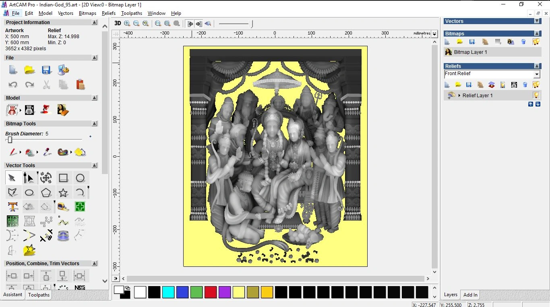Viewport: 550px width, 307px height.
Task: Toggle all bitmap layers visibility bulbs
Action: pyautogui.click(x=536, y=42)
